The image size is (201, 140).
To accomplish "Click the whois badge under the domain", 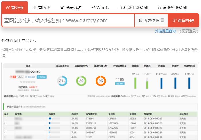I will [x=20, y=77].
